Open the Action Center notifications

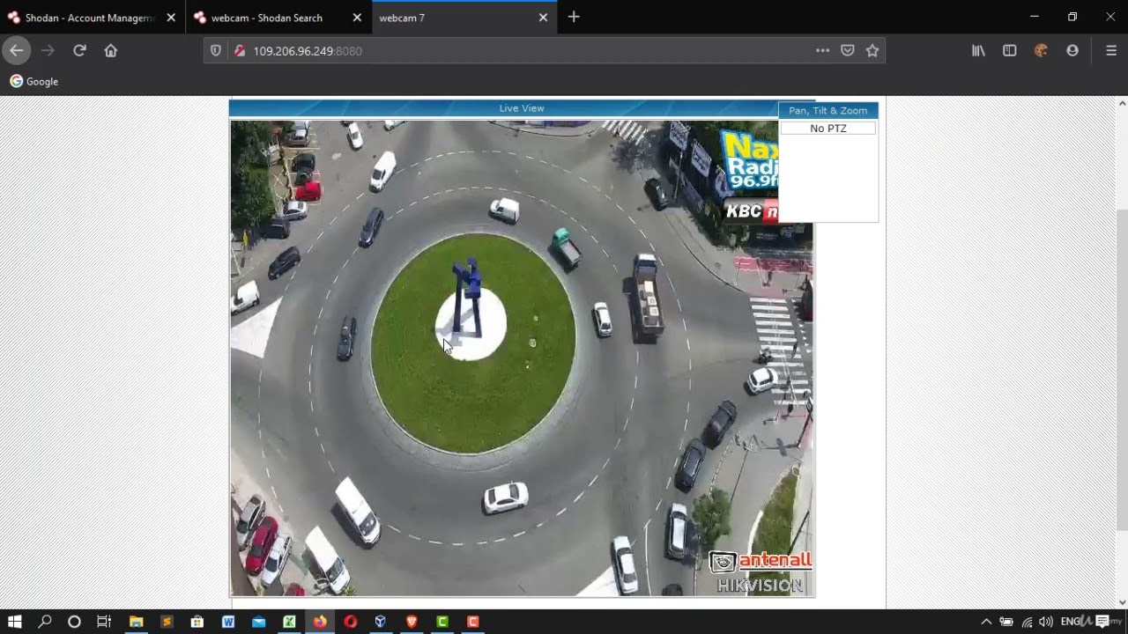coord(1102,622)
